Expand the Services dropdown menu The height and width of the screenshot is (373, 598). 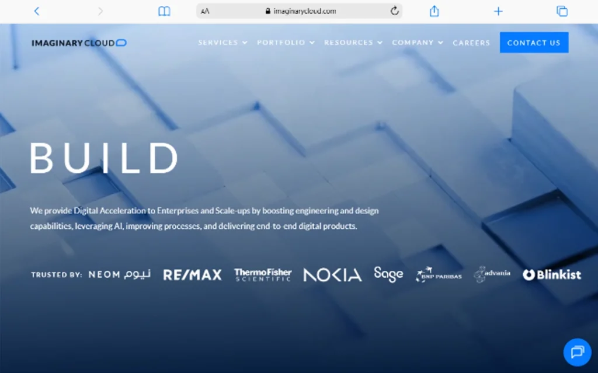coord(222,43)
